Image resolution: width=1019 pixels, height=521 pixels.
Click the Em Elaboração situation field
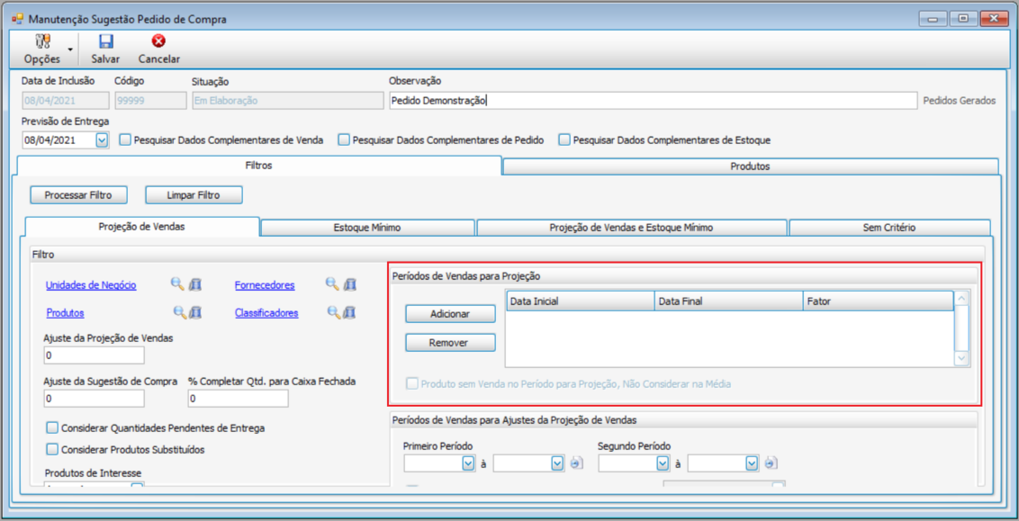tap(288, 101)
